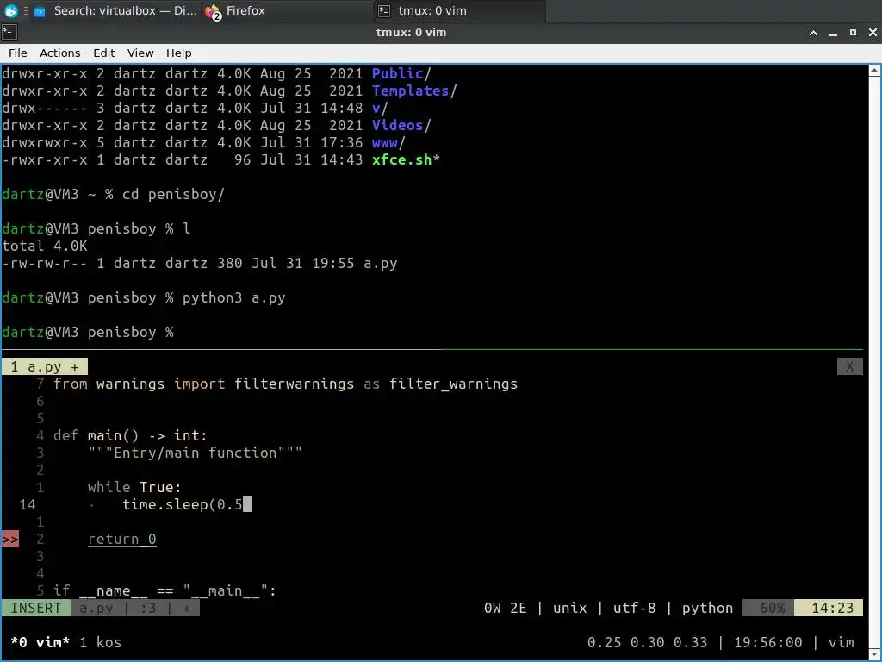Screen dimensions: 882x662
Task: Select tmux window '1 kos'
Action: click(x=100, y=642)
